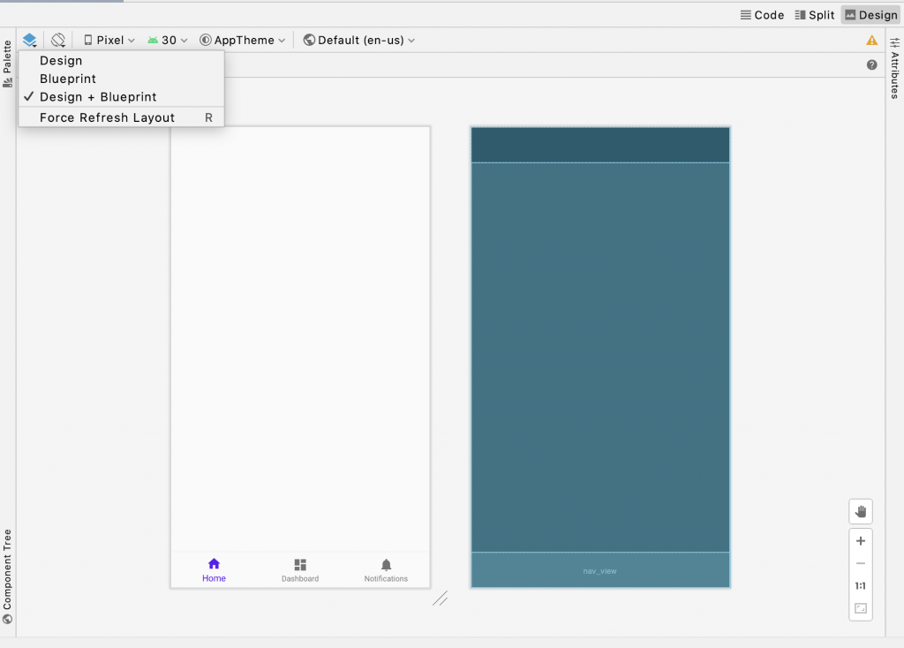Select Design in the surface menu
This screenshot has height=648, width=904.
121,61
